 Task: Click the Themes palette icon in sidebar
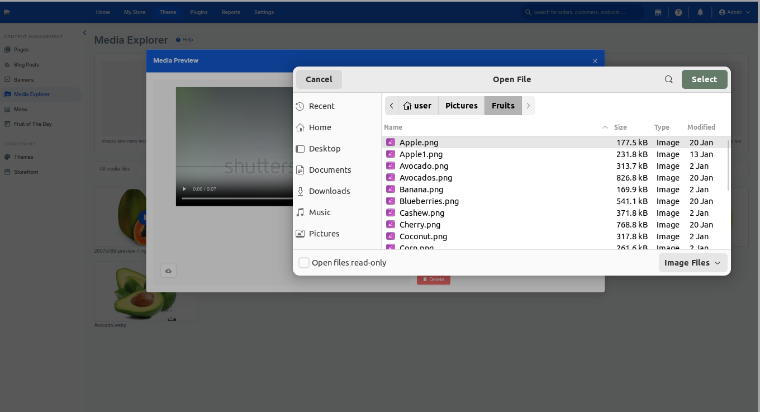pos(7,157)
